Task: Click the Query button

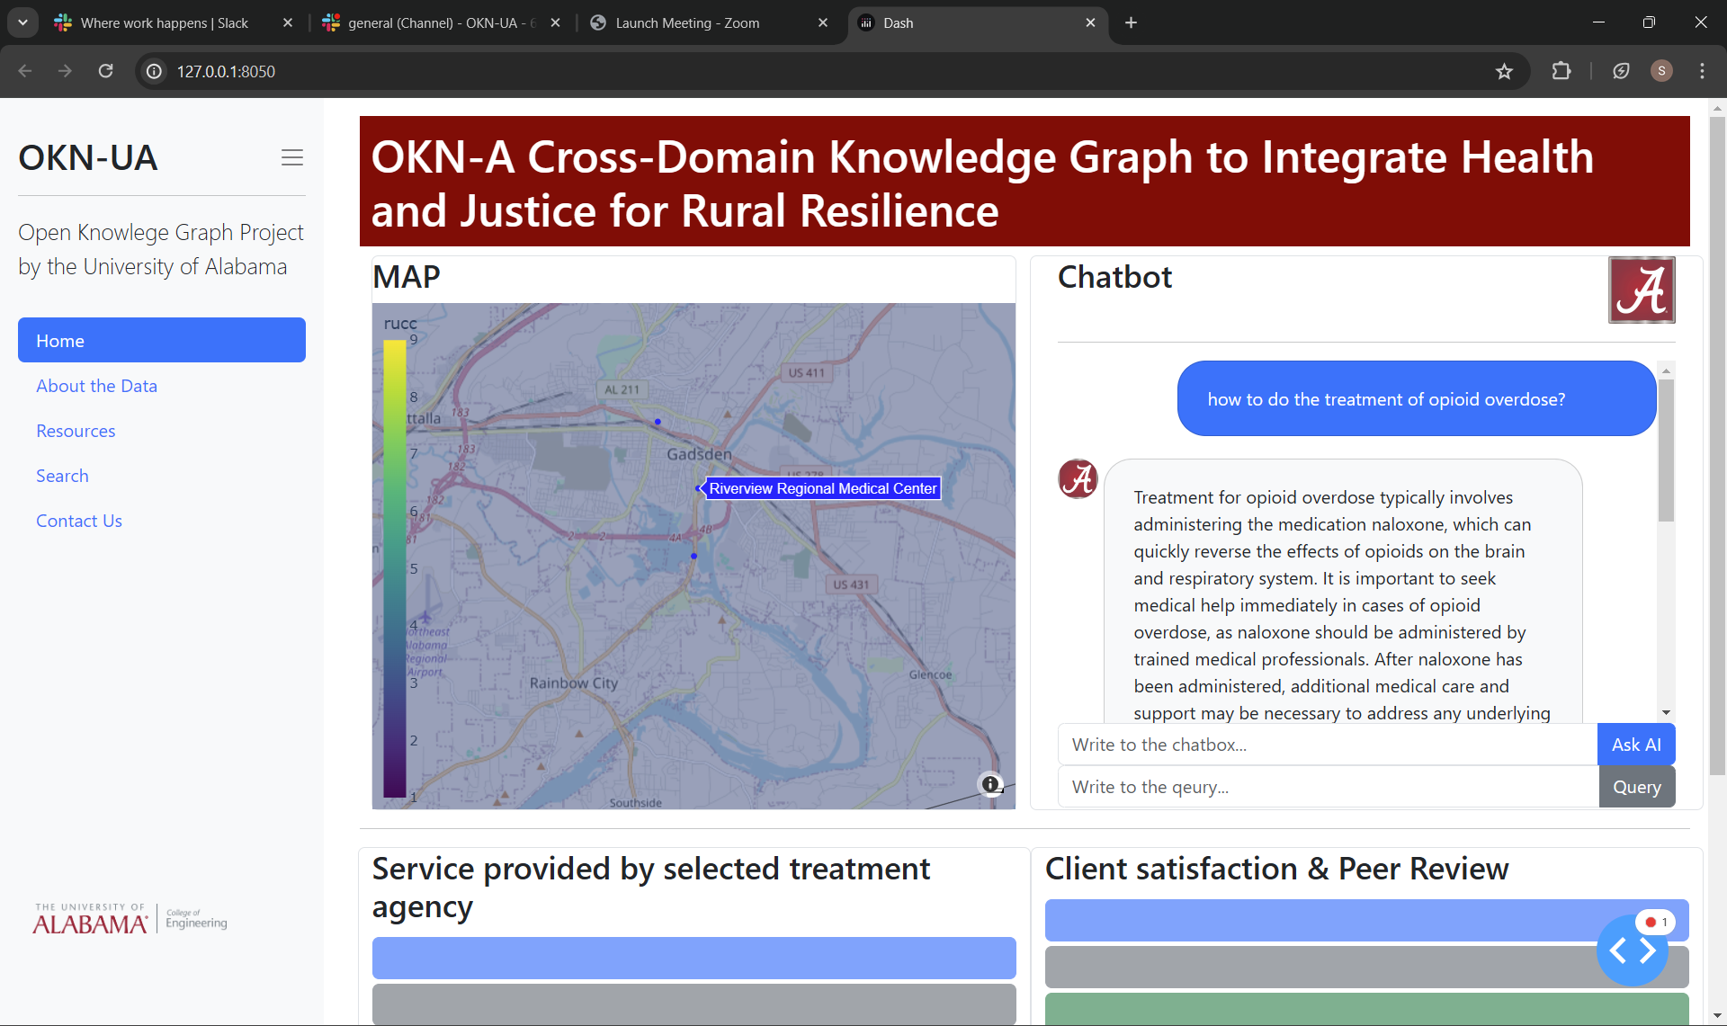Action: [x=1636, y=787]
